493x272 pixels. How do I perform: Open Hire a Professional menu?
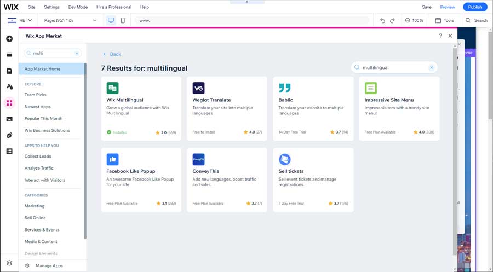pos(114,7)
